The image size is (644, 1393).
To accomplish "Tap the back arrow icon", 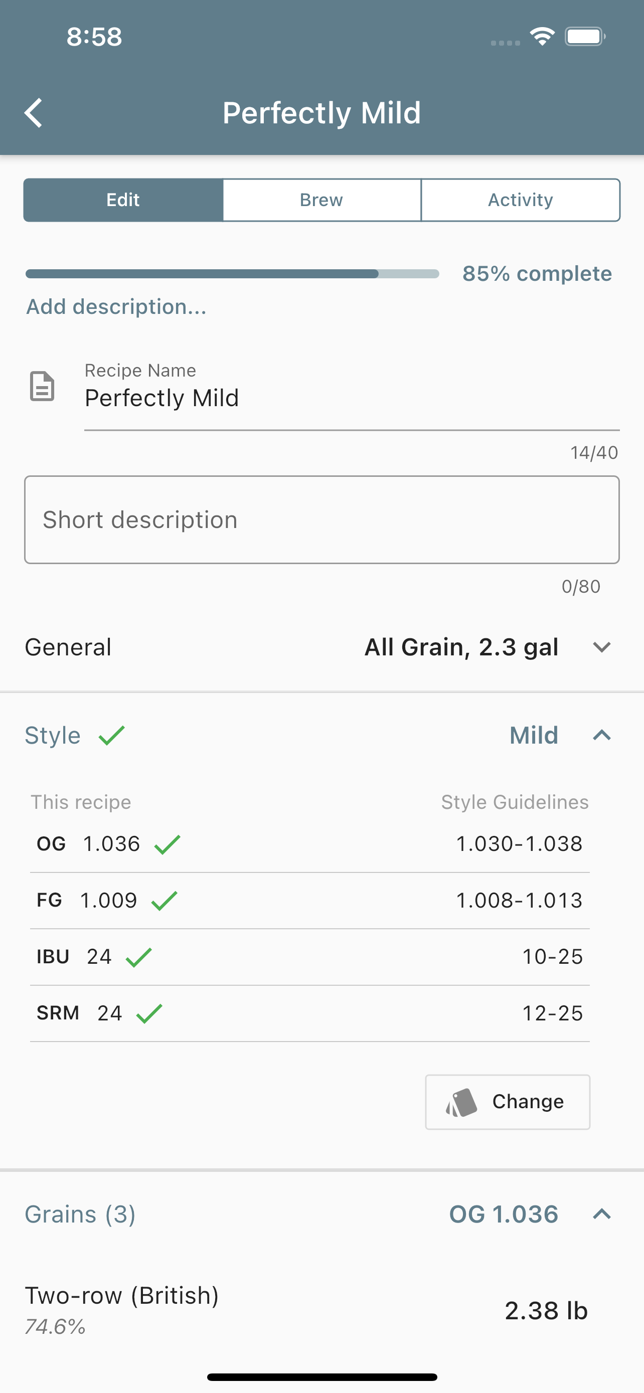I will click(x=34, y=113).
